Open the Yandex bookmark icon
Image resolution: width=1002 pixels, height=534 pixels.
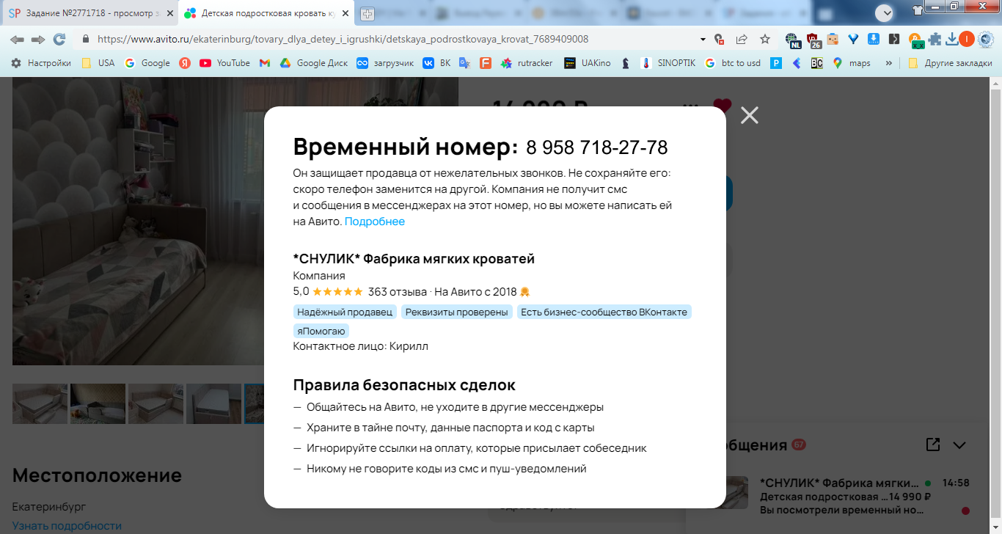click(185, 63)
